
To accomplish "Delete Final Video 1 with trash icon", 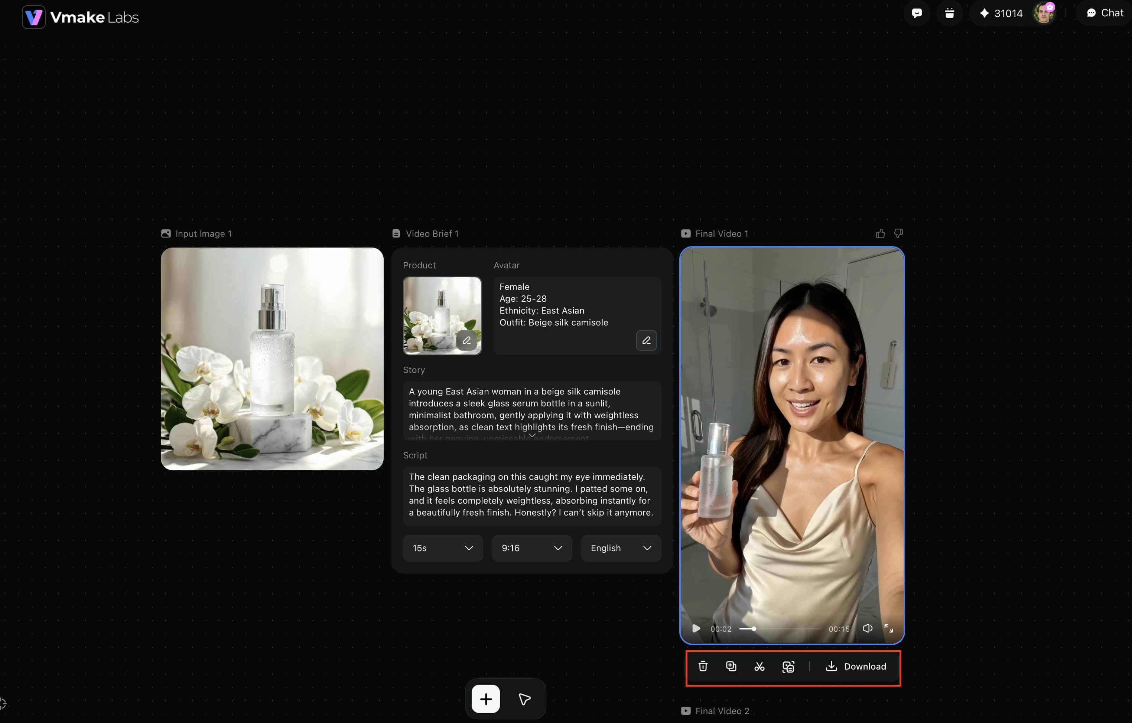I will tap(703, 667).
